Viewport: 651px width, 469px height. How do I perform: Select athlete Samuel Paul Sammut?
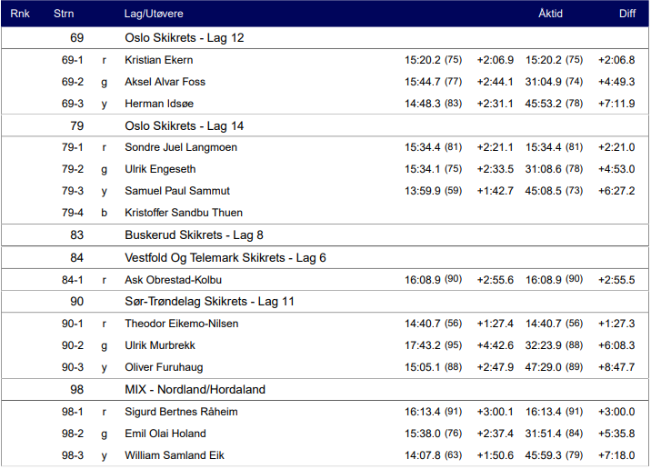(176, 191)
